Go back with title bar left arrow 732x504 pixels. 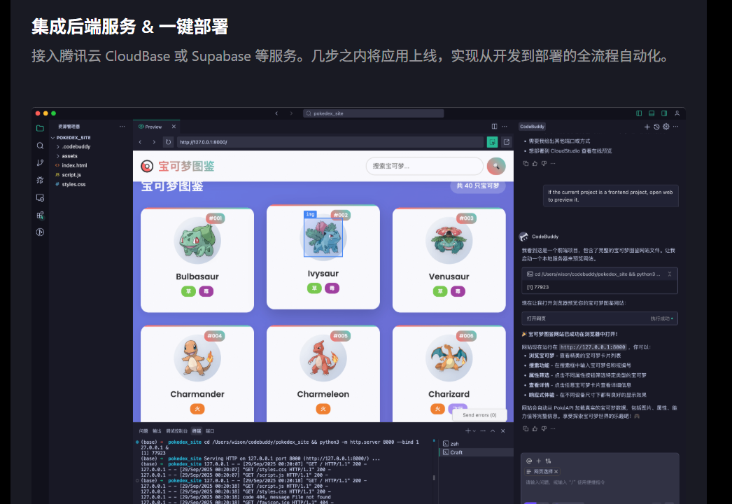point(276,113)
